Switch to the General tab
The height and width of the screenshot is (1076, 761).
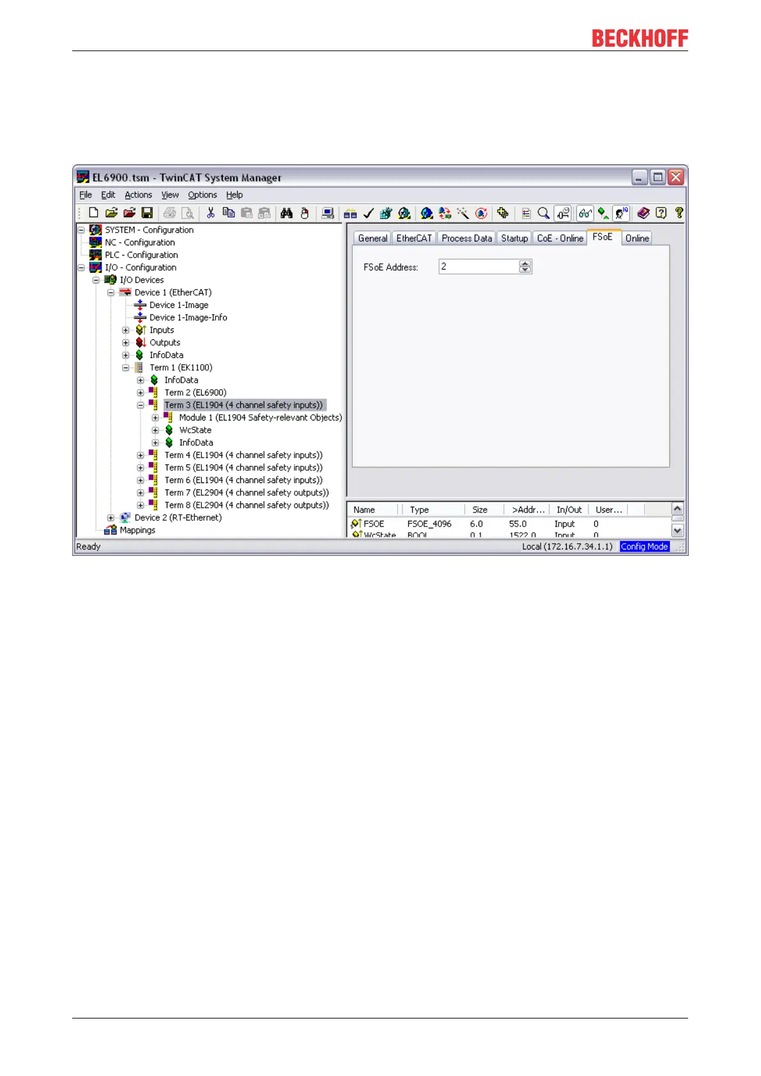[x=373, y=238]
